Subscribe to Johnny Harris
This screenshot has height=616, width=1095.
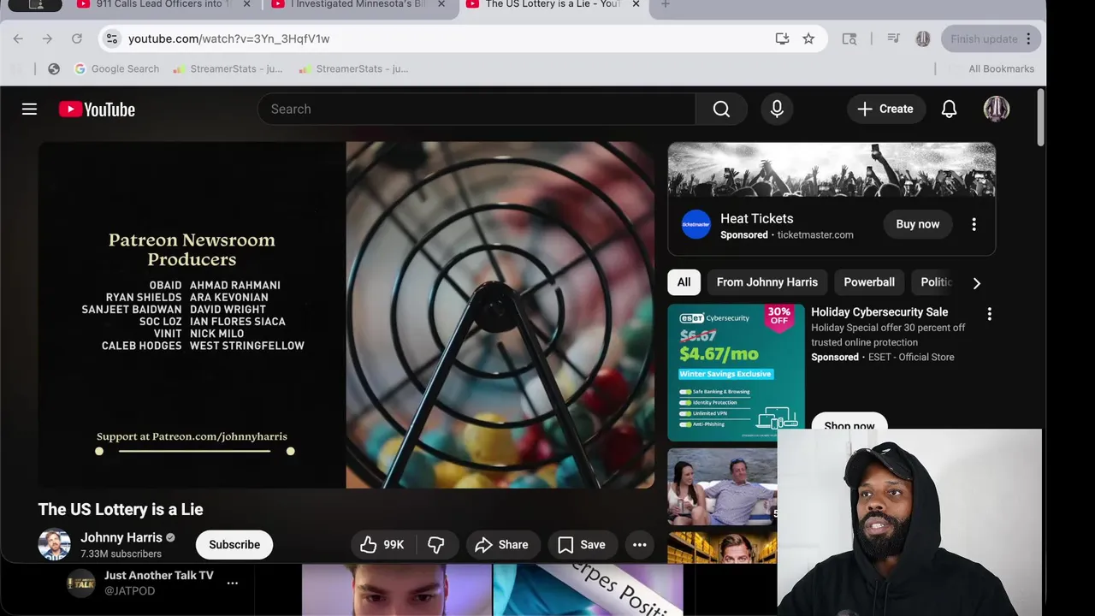pos(234,544)
